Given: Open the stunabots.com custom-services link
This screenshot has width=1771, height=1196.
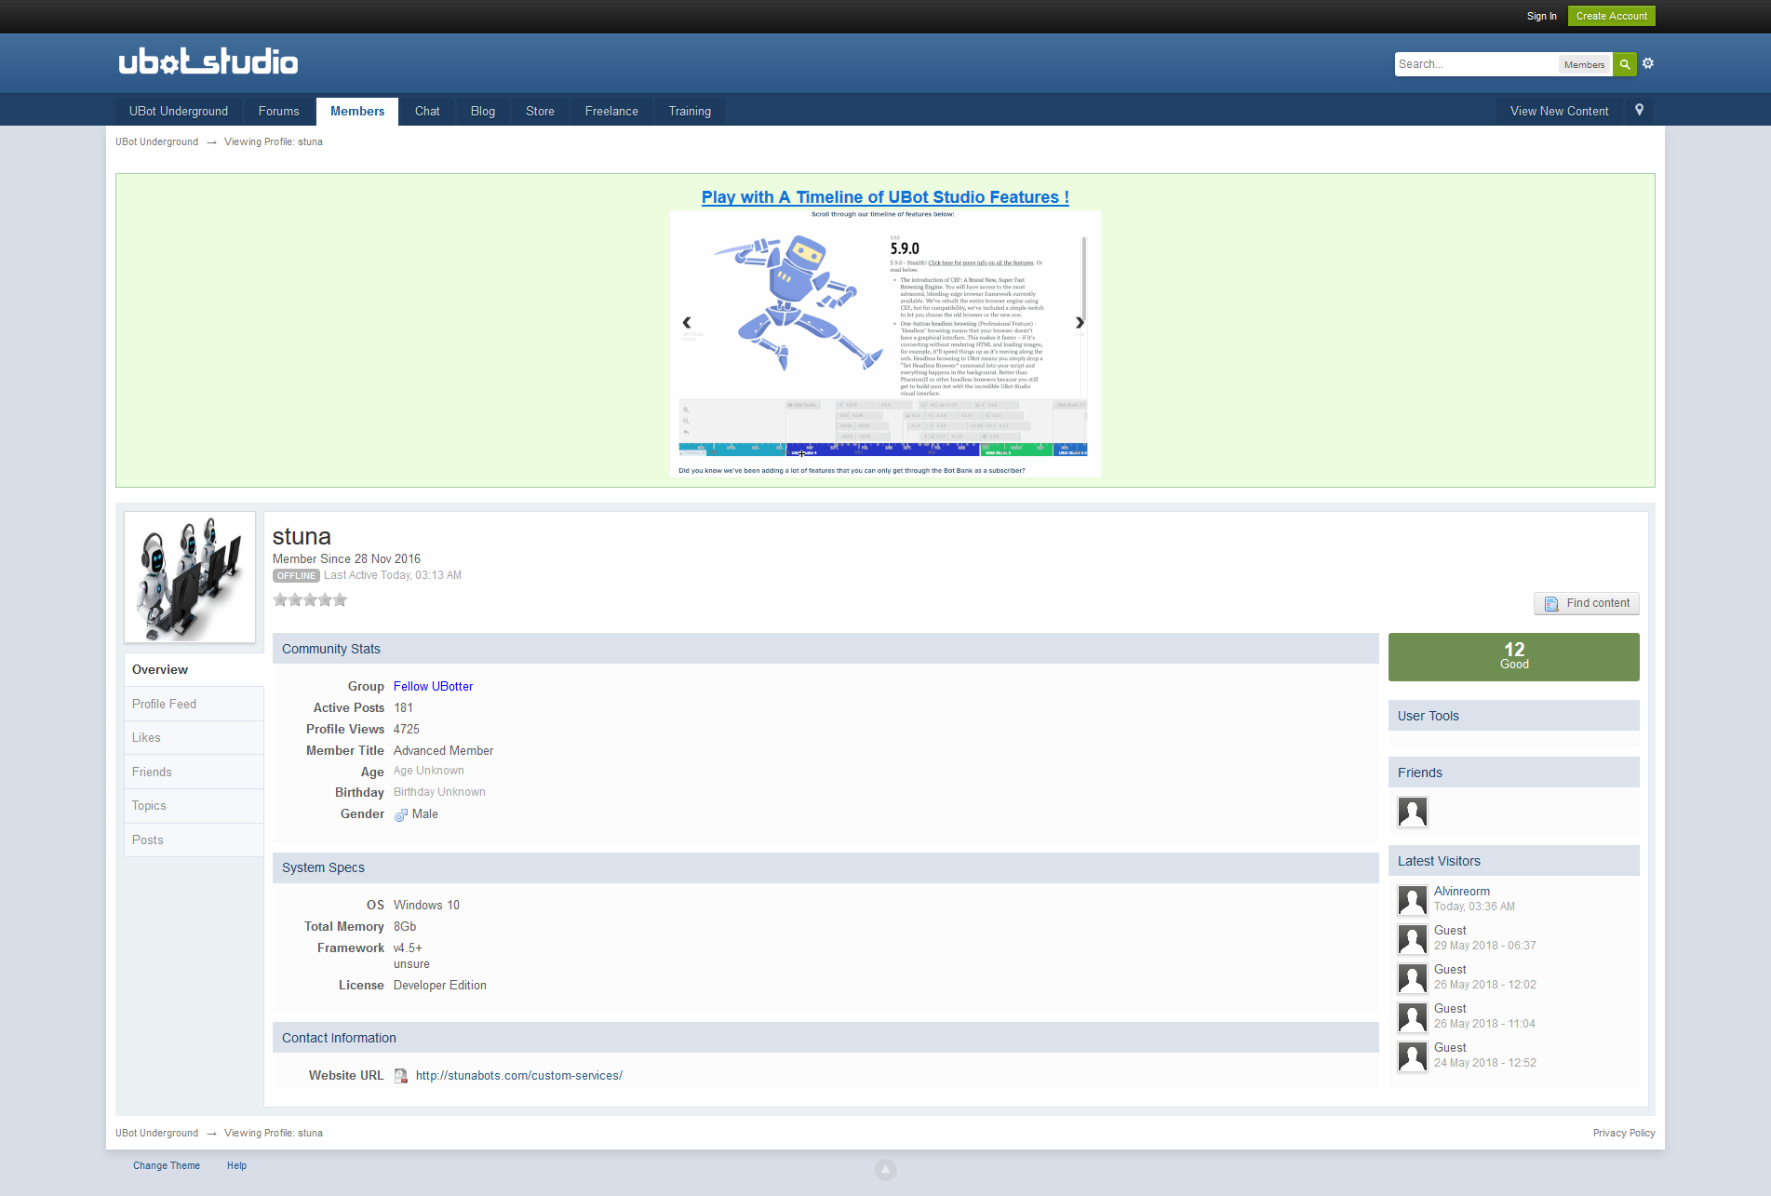Looking at the screenshot, I should (519, 1076).
